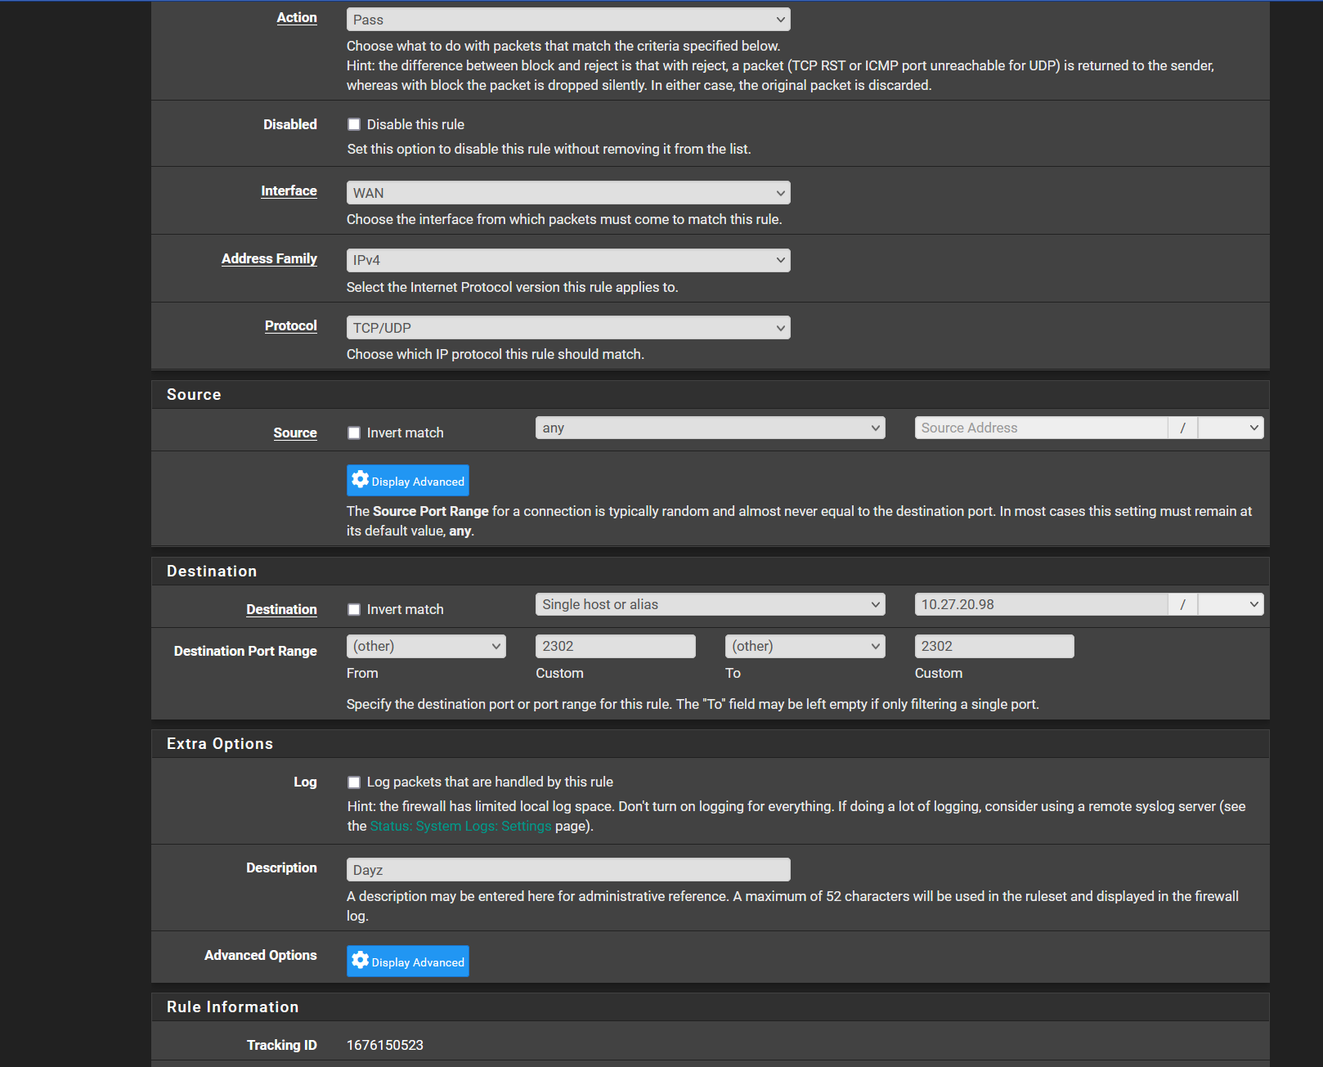Click the Description field containing Dayz
Image resolution: width=1323 pixels, height=1067 pixels.
pos(568,869)
